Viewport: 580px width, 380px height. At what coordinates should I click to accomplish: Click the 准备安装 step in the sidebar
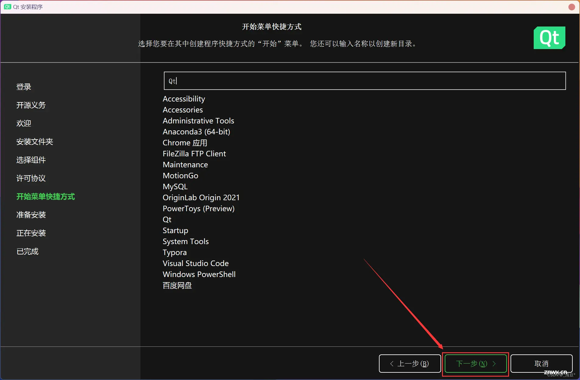(x=31, y=215)
